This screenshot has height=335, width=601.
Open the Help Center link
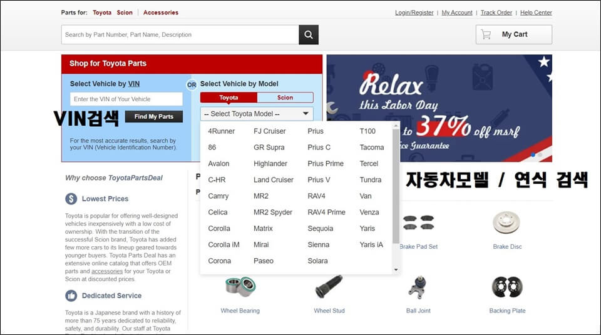point(536,12)
